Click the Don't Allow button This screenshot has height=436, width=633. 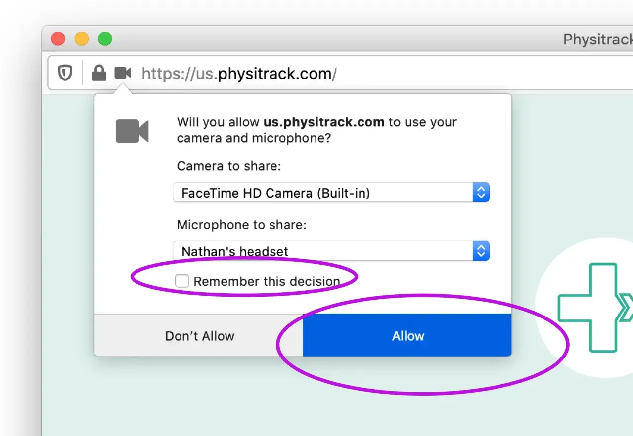199,335
